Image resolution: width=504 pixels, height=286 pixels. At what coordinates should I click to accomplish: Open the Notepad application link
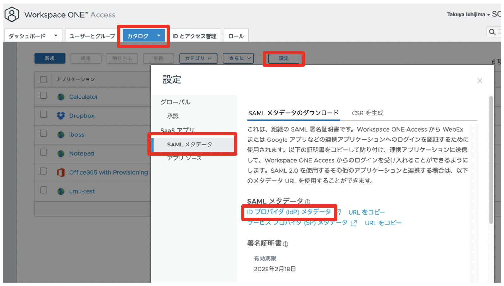tap(82, 153)
